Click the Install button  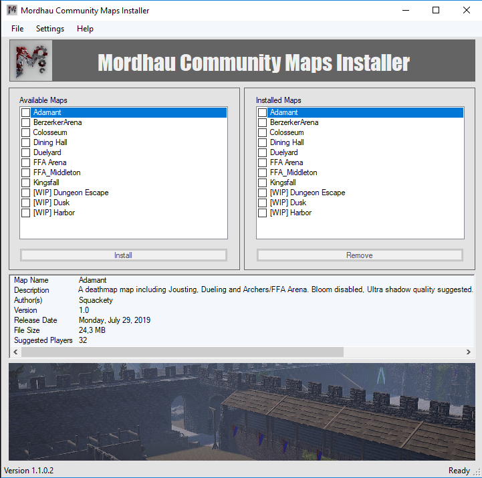(124, 255)
